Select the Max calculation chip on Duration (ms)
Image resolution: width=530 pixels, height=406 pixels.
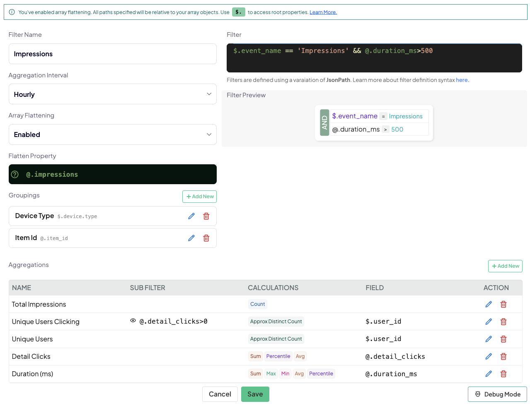(x=271, y=373)
